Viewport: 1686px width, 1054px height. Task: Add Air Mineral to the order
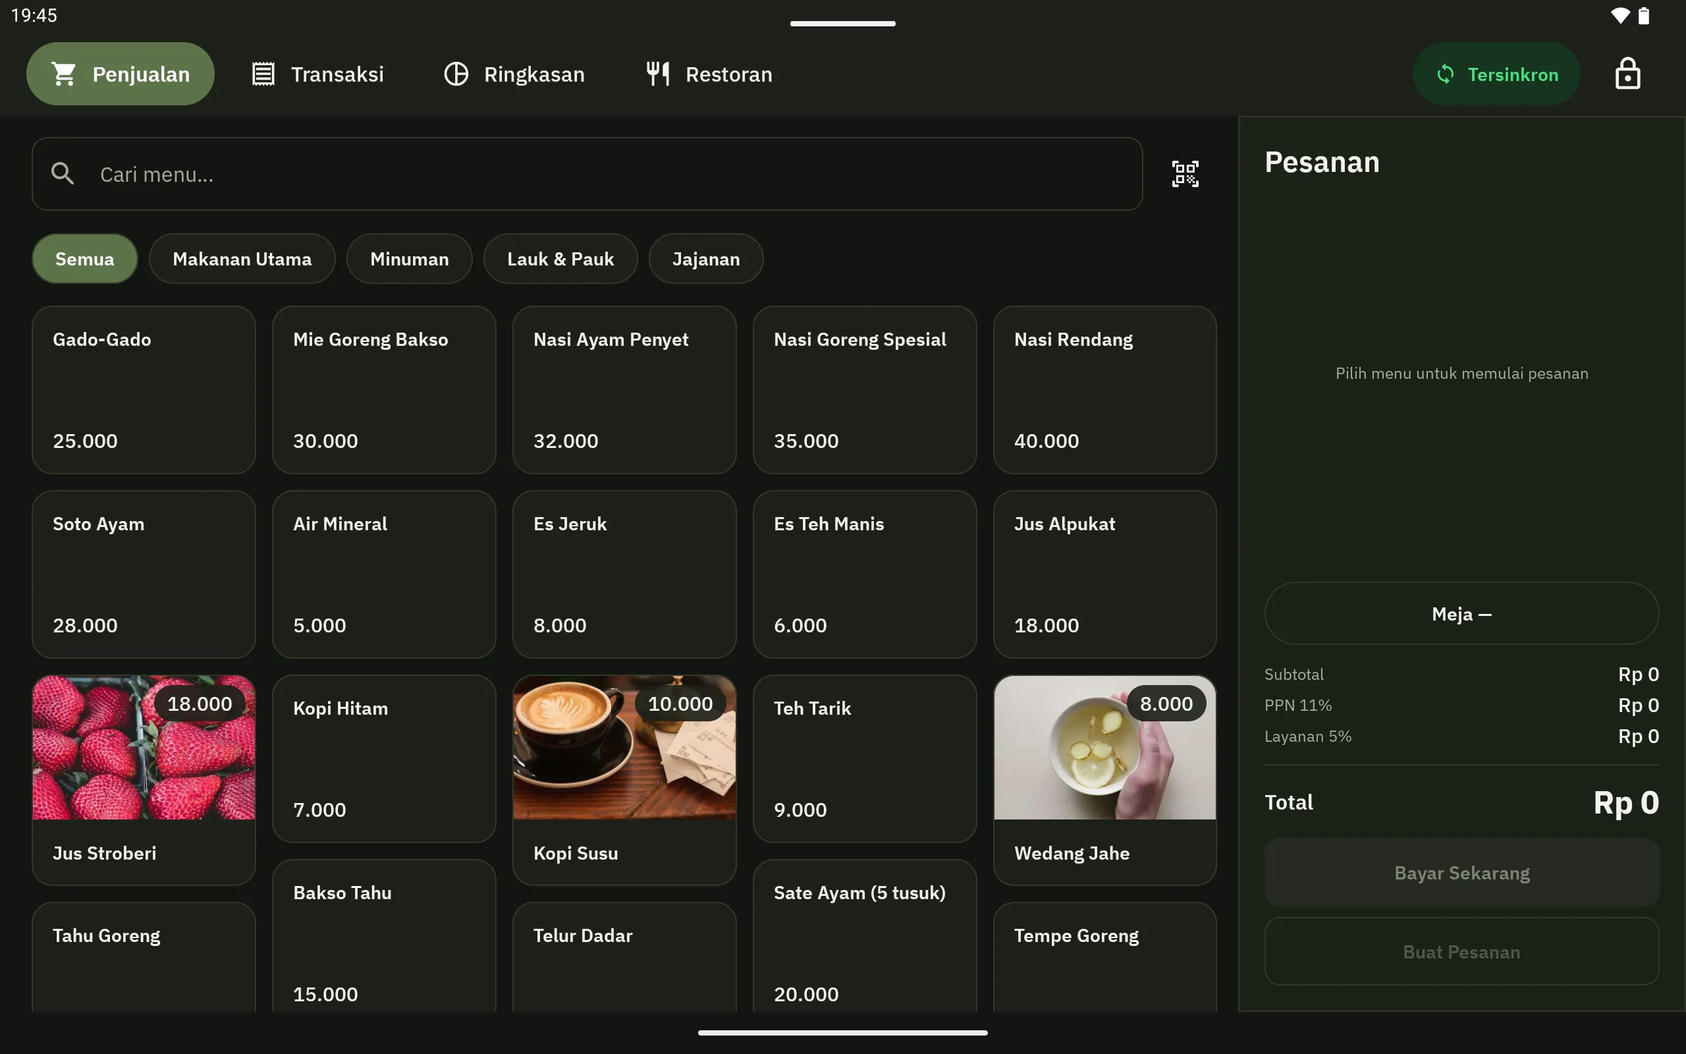click(384, 574)
